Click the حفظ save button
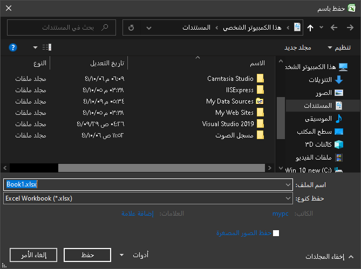The width and height of the screenshot is (361, 269). click(x=87, y=255)
